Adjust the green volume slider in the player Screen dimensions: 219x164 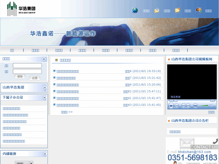pos(207,106)
